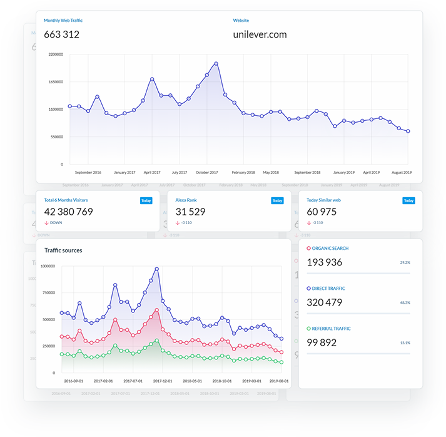Open the Monthly Web Traffic label

click(63, 21)
